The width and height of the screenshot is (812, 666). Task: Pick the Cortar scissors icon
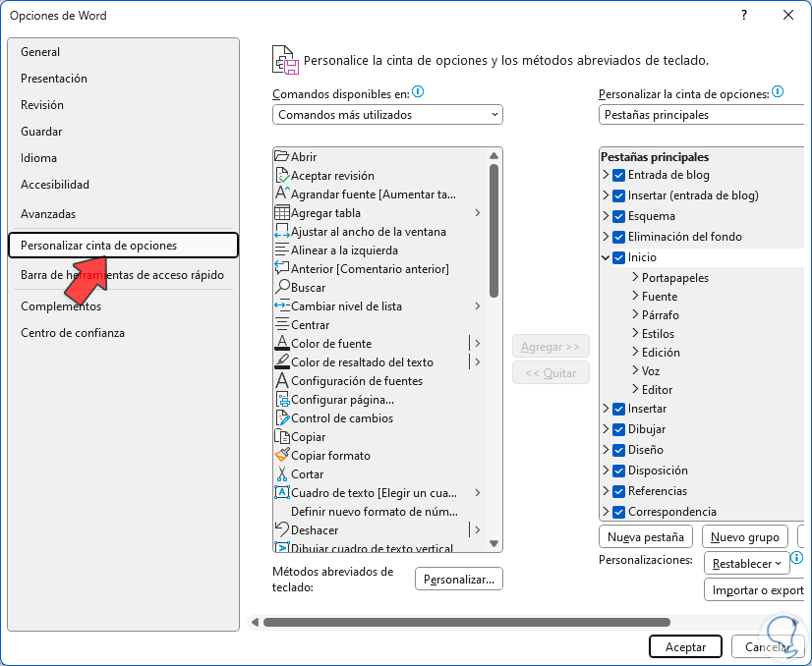[282, 473]
